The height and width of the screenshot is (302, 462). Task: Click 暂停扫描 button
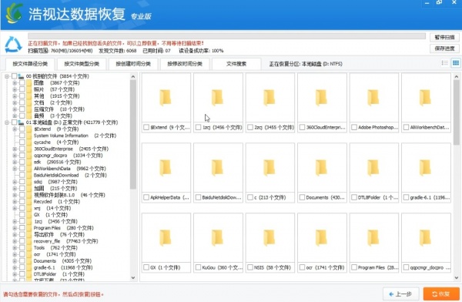(444, 37)
